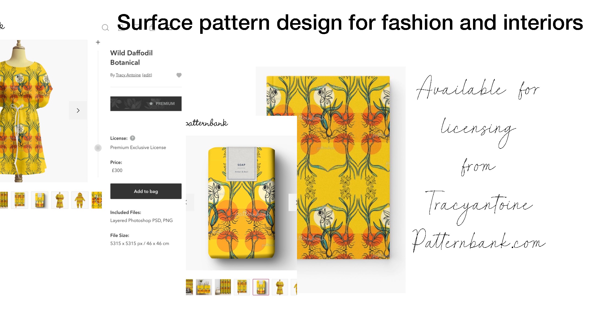
Task: Select the highlighted soap thumbnail in lower strip
Action: click(261, 287)
